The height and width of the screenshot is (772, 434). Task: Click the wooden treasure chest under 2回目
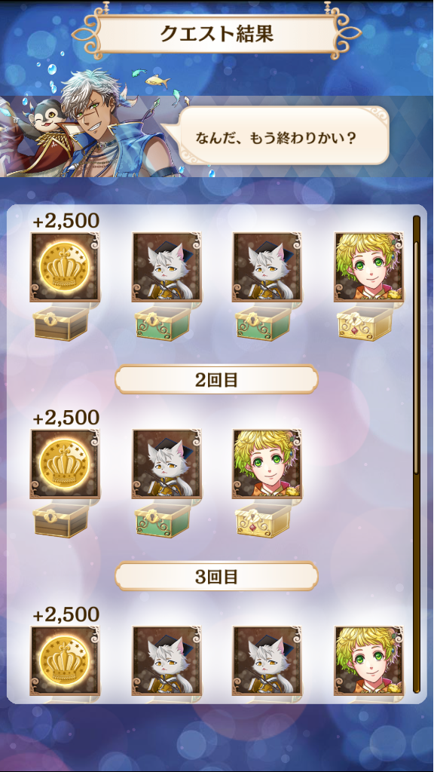[x=62, y=519]
